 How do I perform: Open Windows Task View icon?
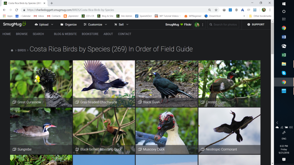(x=284, y=19)
